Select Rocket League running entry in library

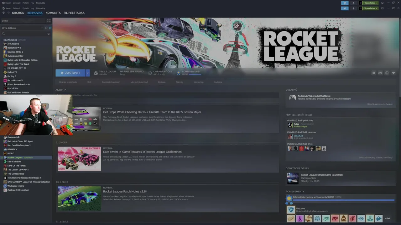(x=26, y=157)
